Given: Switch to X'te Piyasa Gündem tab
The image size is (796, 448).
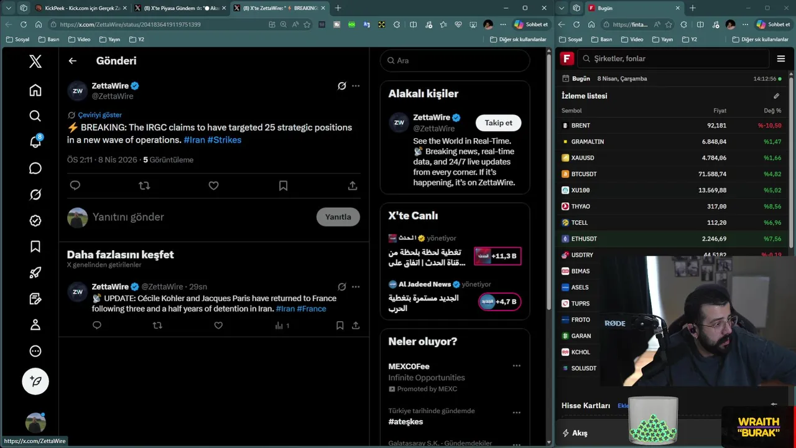Looking at the screenshot, I should coord(180,8).
